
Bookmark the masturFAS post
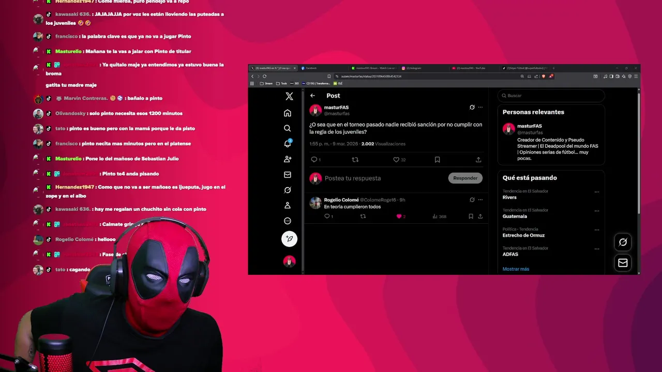click(437, 160)
